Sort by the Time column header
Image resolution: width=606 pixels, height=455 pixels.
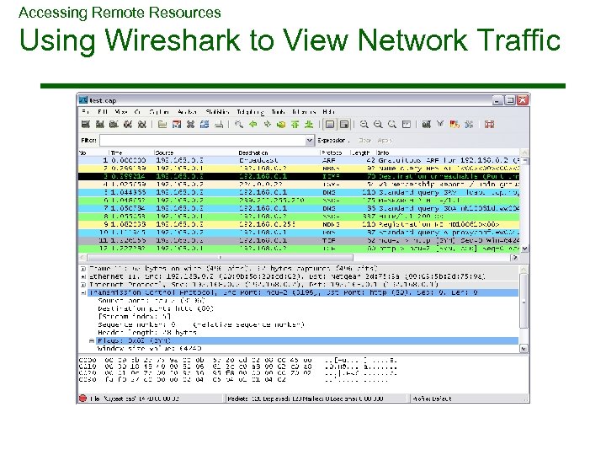[x=132, y=153]
